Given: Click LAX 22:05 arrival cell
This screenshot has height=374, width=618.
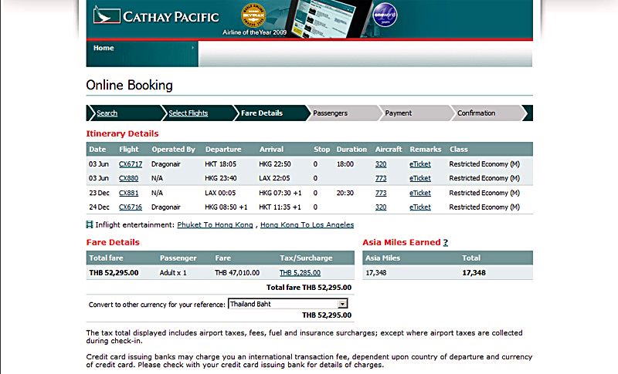Looking at the screenshot, I should click(274, 179).
